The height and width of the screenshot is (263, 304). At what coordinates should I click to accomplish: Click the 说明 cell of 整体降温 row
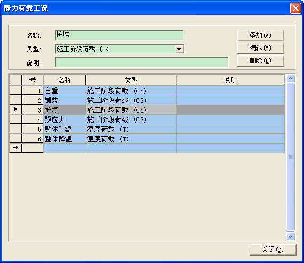[x=231, y=139]
